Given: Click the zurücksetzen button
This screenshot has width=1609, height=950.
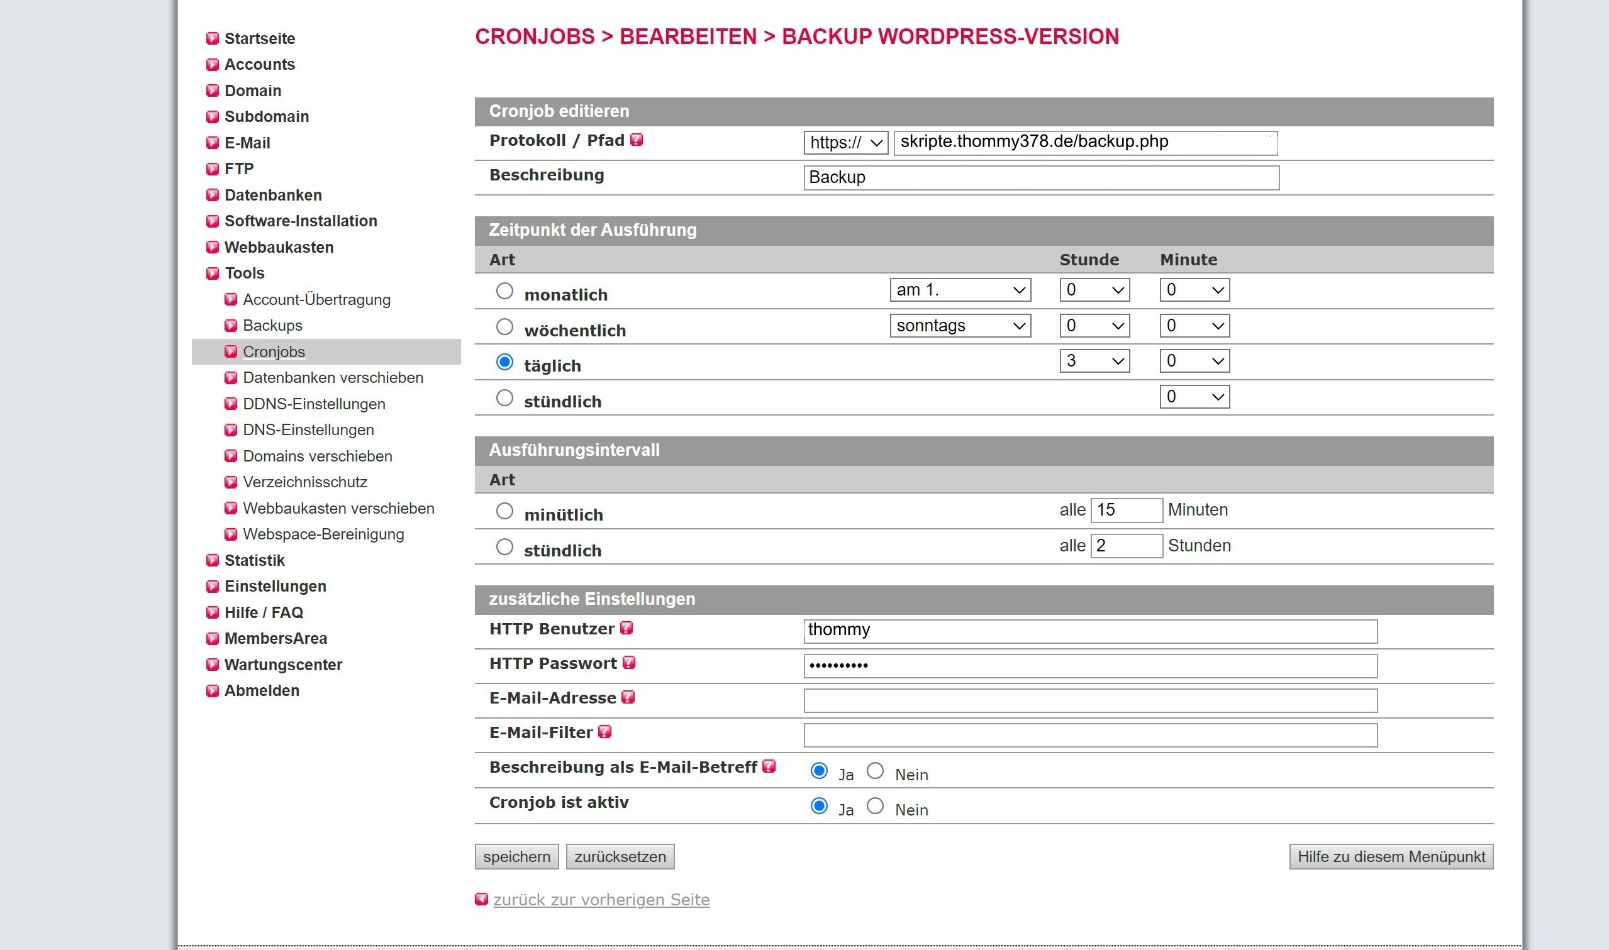Looking at the screenshot, I should pos(620,856).
